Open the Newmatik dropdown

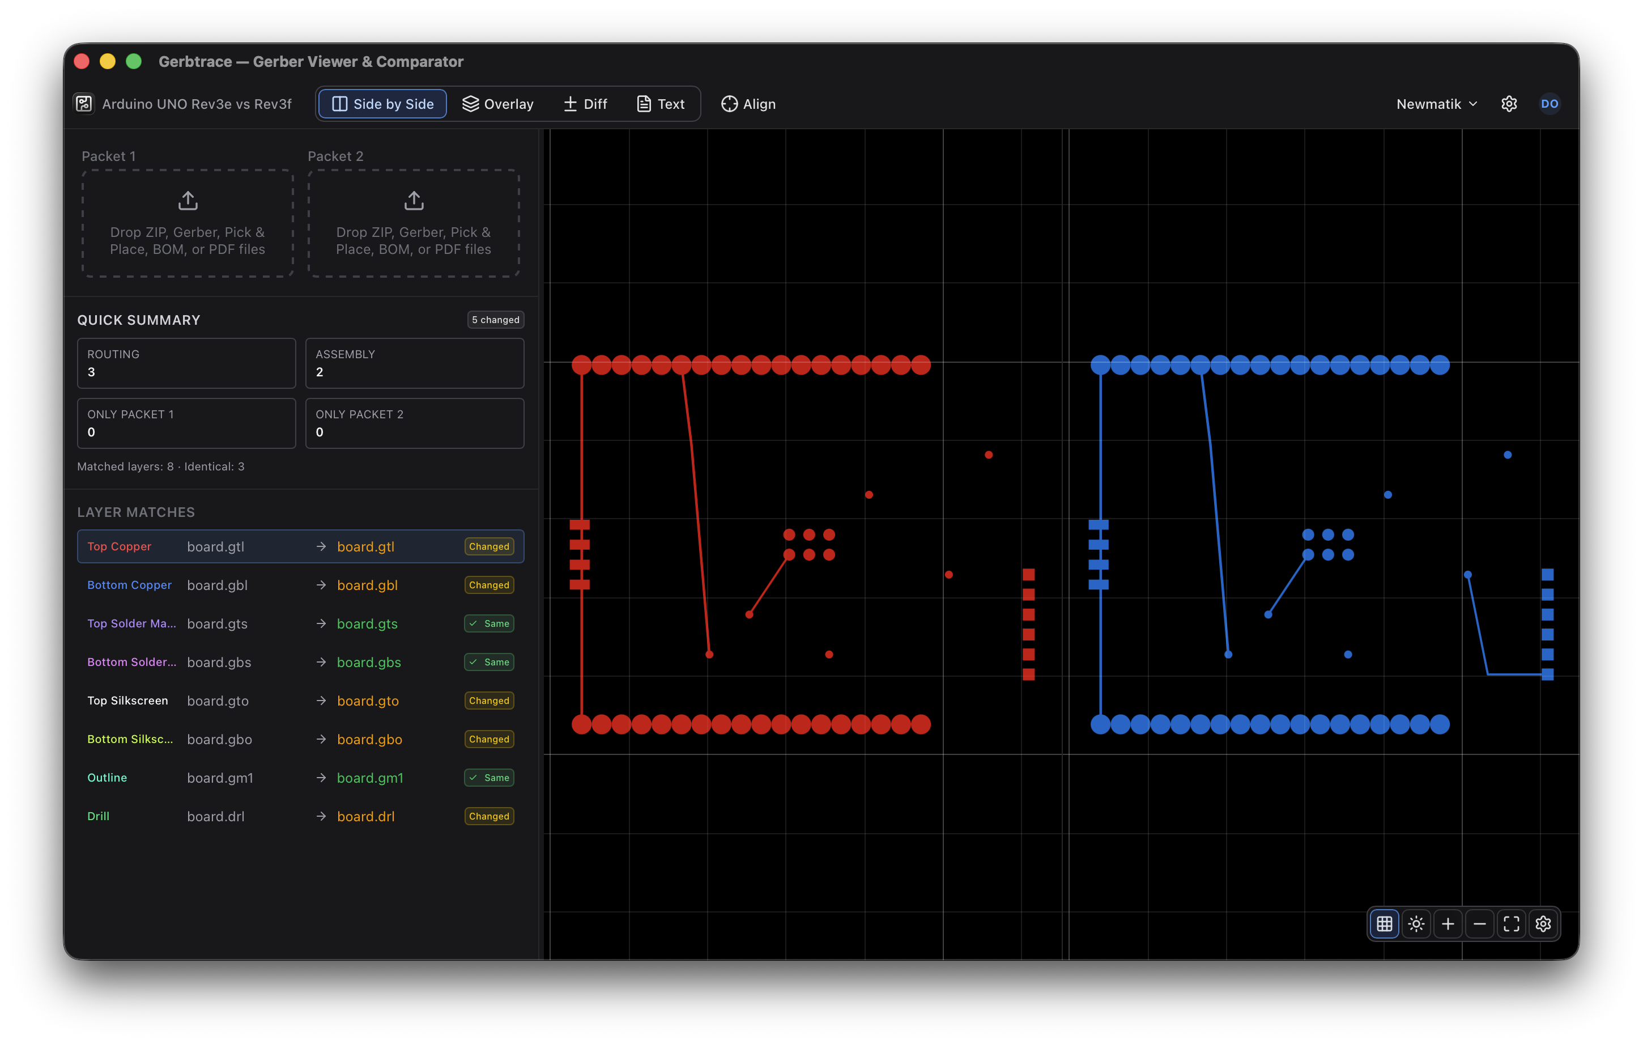(x=1436, y=104)
